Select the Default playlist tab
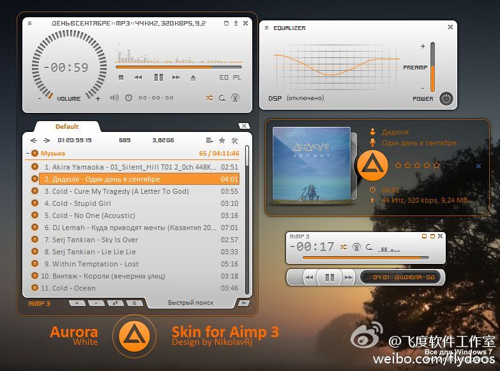 67,126
